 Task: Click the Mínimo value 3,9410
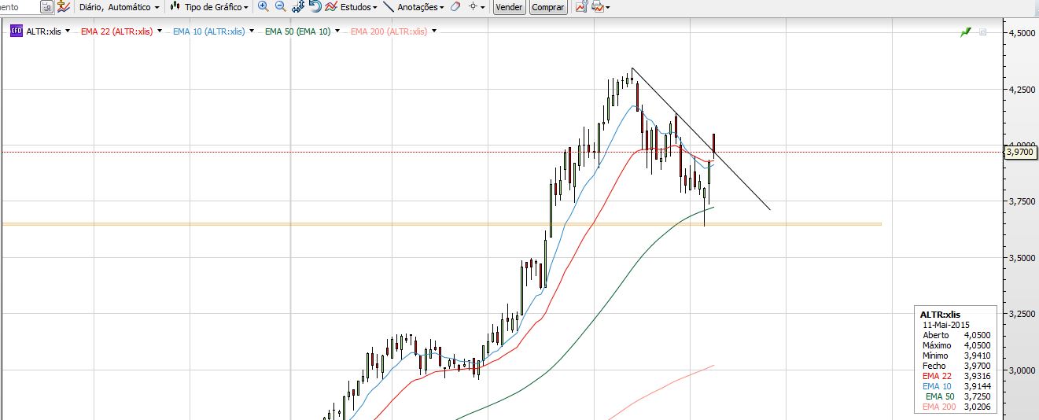[x=977, y=356]
